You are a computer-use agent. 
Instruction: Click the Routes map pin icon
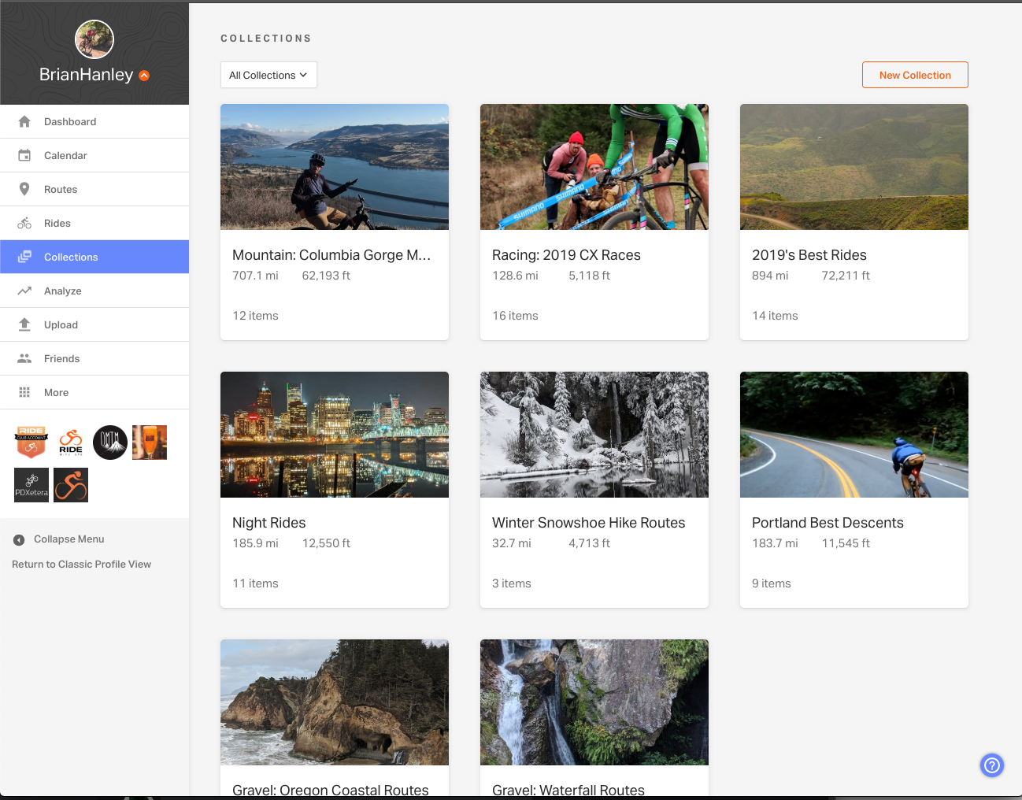pyautogui.click(x=24, y=189)
